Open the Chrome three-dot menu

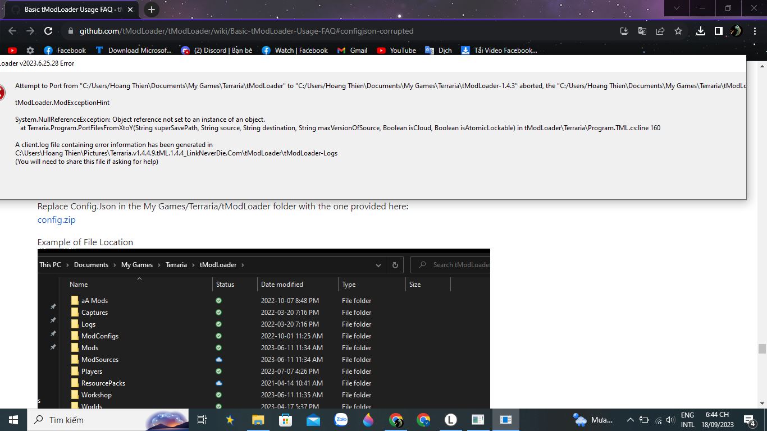(755, 31)
